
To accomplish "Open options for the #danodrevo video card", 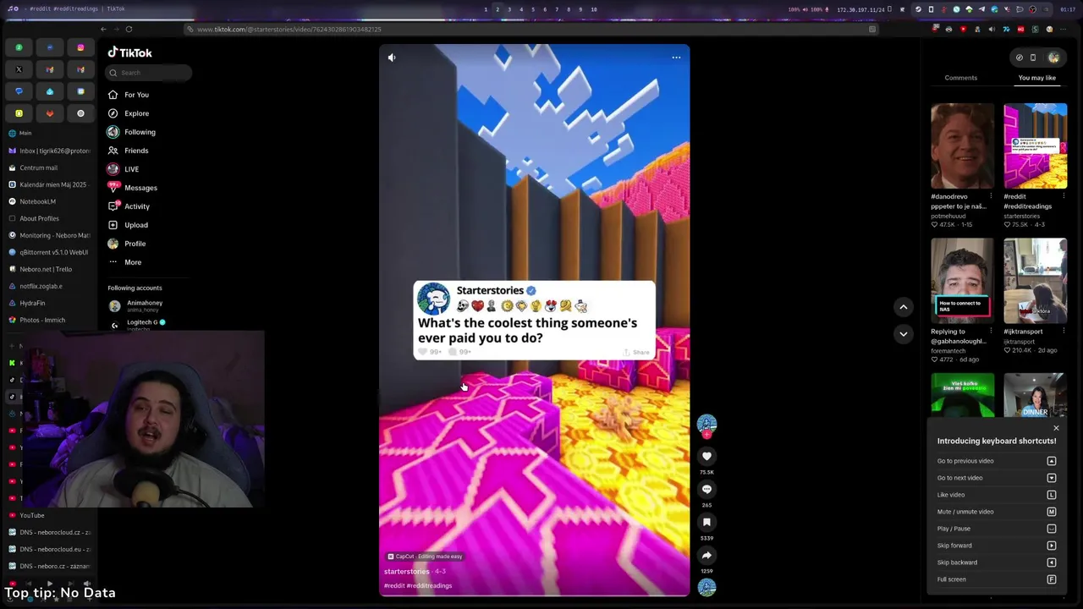I will 991,196.
